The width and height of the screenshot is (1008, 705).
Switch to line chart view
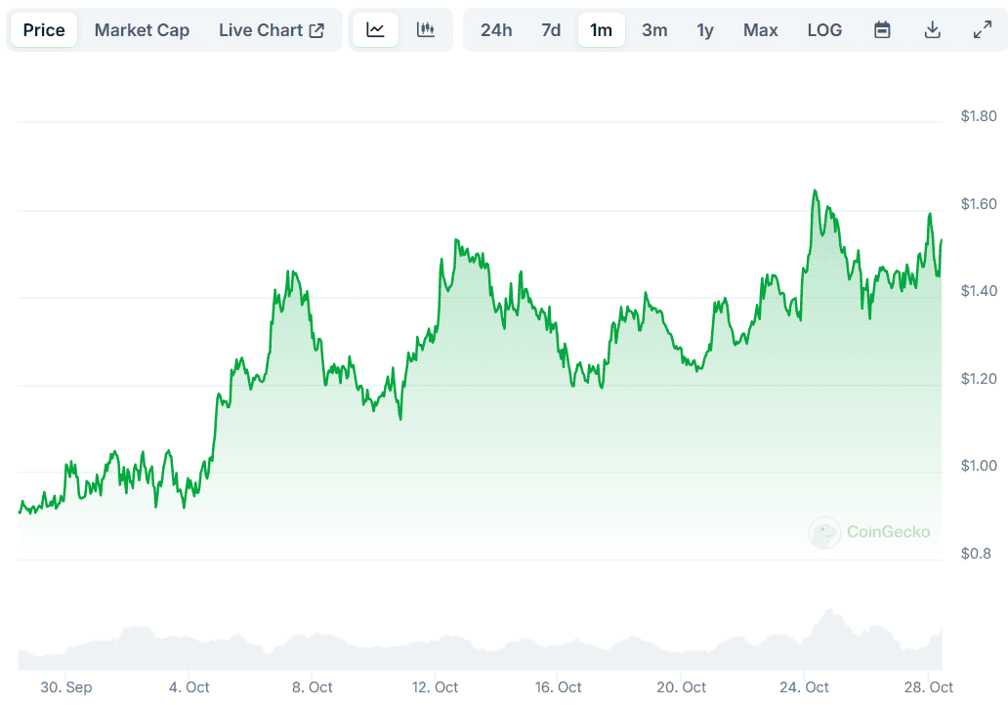[x=375, y=30]
